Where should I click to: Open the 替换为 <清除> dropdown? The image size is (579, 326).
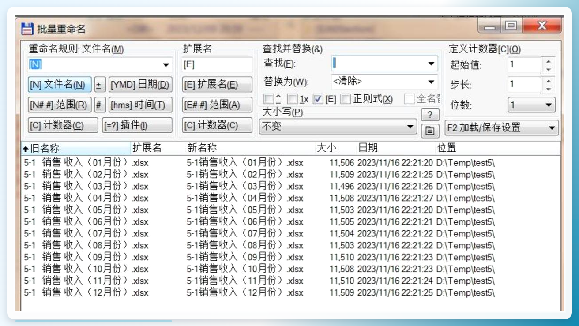tap(431, 82)
